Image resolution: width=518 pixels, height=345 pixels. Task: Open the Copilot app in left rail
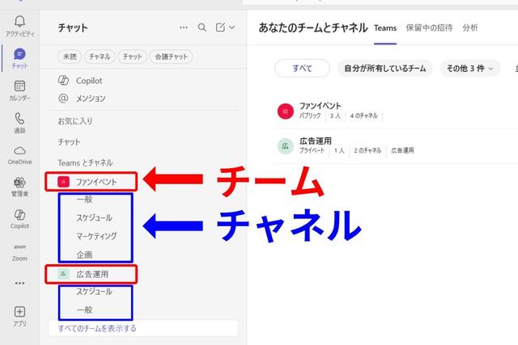[19, 218]
